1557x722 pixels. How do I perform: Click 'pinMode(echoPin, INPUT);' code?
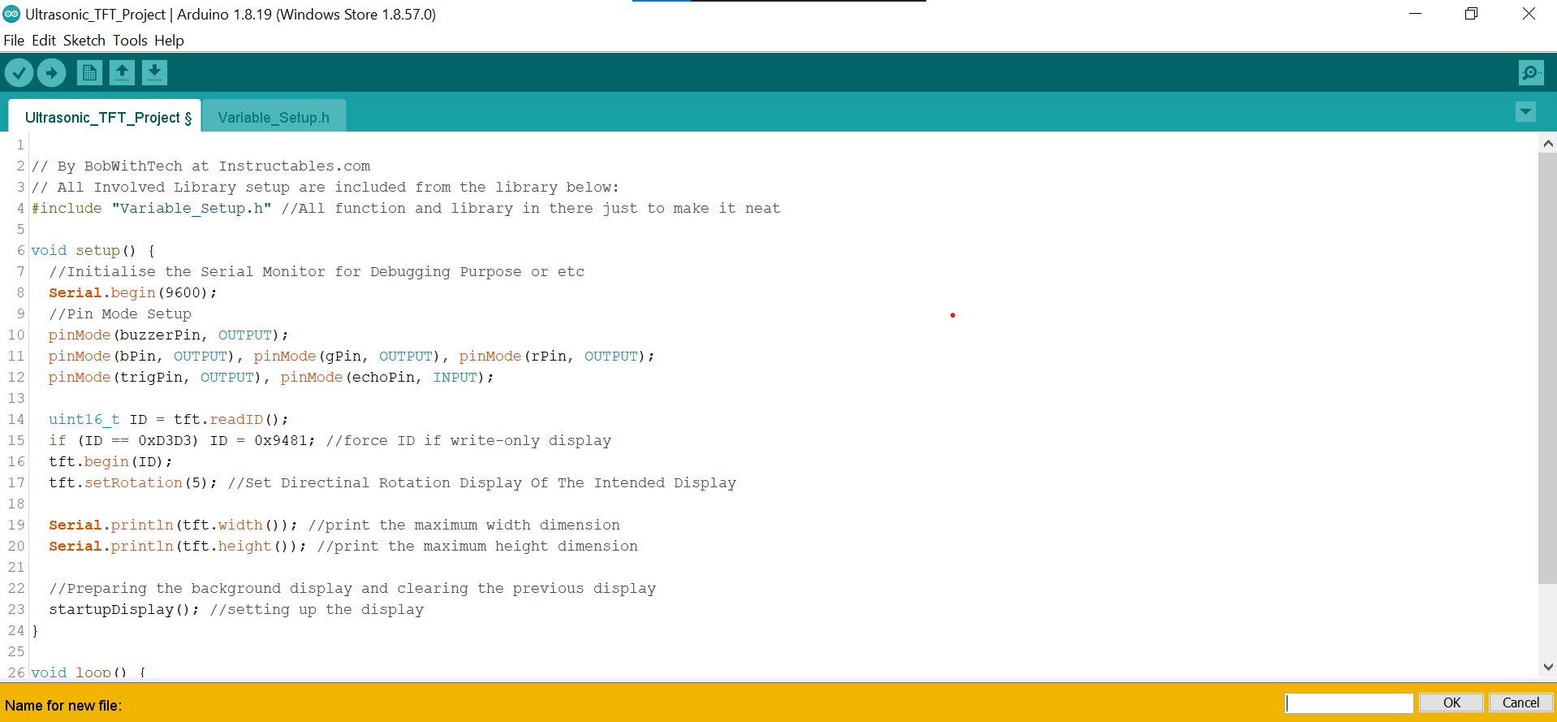tap(387, 378)
